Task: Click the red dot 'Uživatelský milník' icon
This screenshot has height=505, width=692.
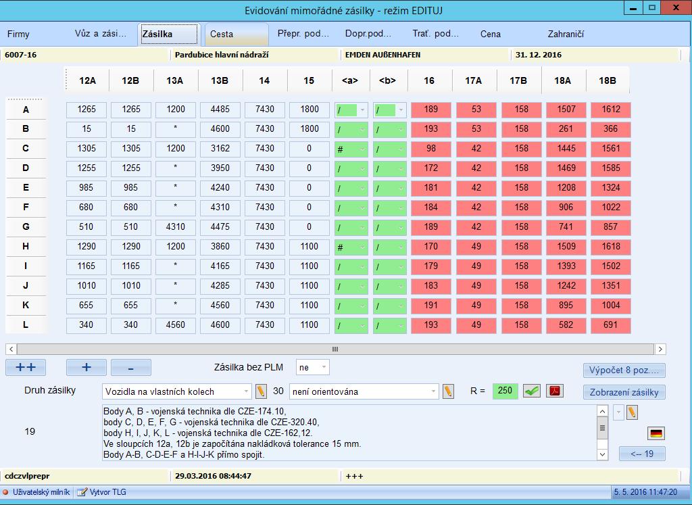Action: [x=5, y=491]
